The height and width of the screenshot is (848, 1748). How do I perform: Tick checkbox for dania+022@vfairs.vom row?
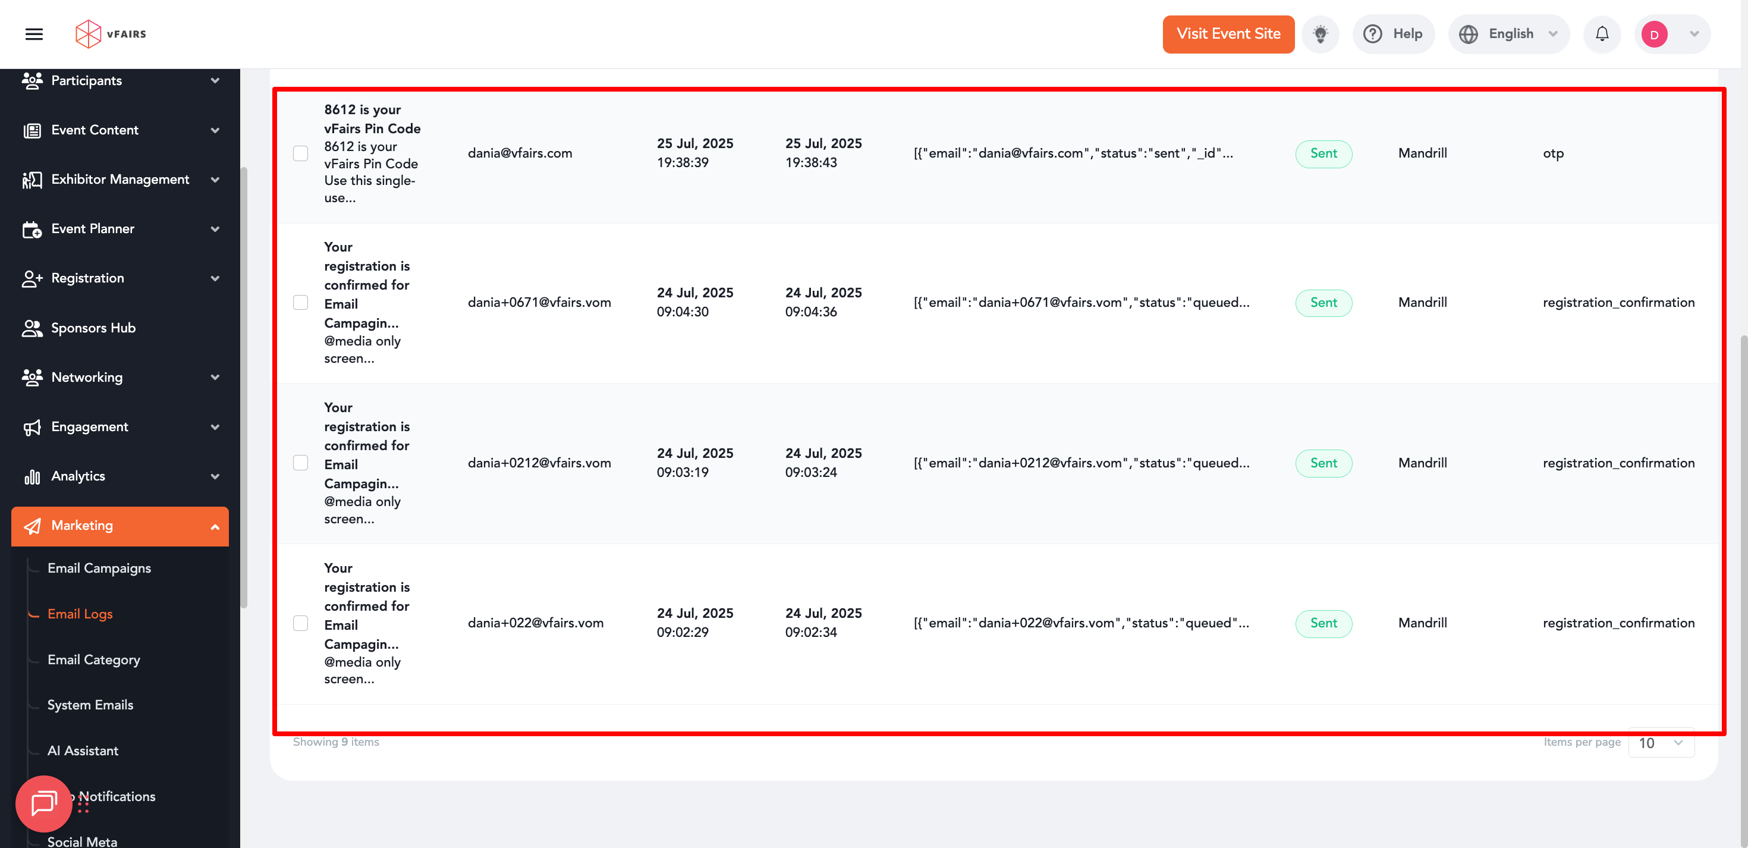[x=301, y=623]
